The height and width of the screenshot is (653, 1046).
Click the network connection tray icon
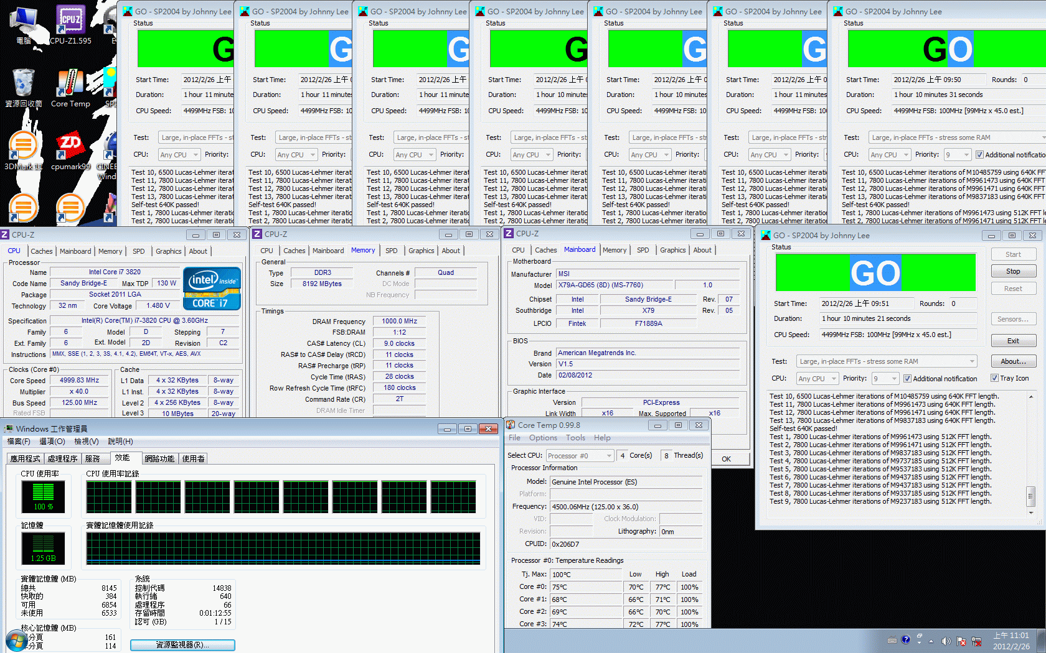point(976,641)
